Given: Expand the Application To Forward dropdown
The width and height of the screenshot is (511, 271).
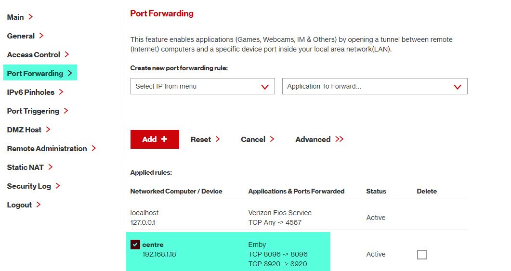Looking at the screenshot, I should [374, 87].
